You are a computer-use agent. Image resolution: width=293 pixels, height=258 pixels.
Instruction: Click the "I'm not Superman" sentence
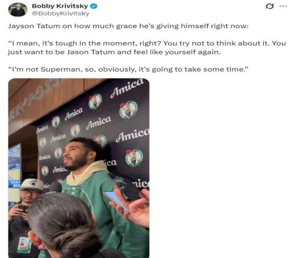128,69
